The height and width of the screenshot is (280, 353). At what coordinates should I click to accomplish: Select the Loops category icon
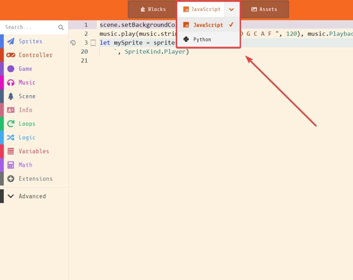coord(11,124)
